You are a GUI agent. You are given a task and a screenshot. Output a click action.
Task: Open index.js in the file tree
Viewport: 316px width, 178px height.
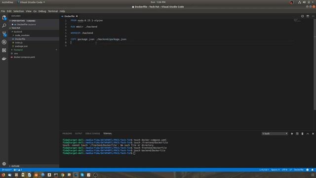pos(19,43)
